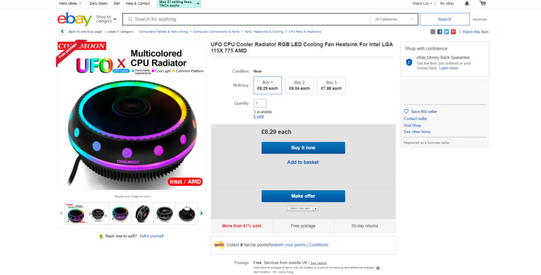Expand the Shop by category menu
The image size is (541, 275).
106,19
